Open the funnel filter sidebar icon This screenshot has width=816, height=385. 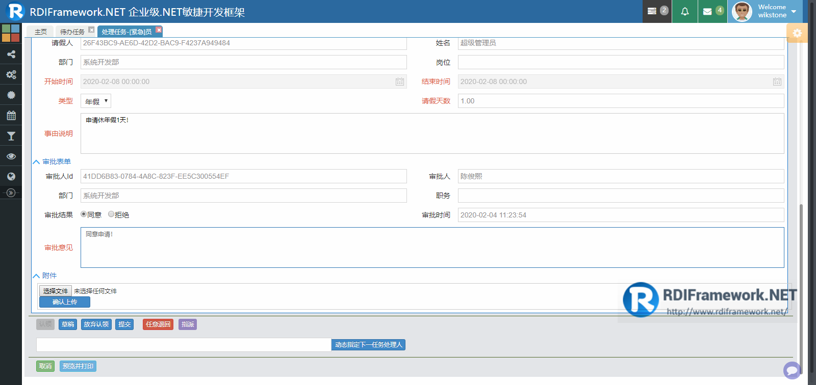(11, 136)
